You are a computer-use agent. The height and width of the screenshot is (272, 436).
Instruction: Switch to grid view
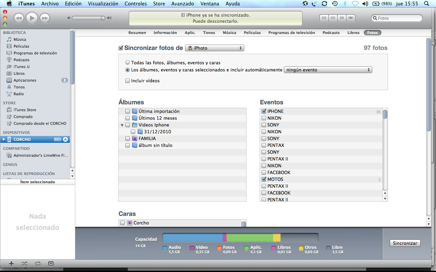[x=342, y=18]
